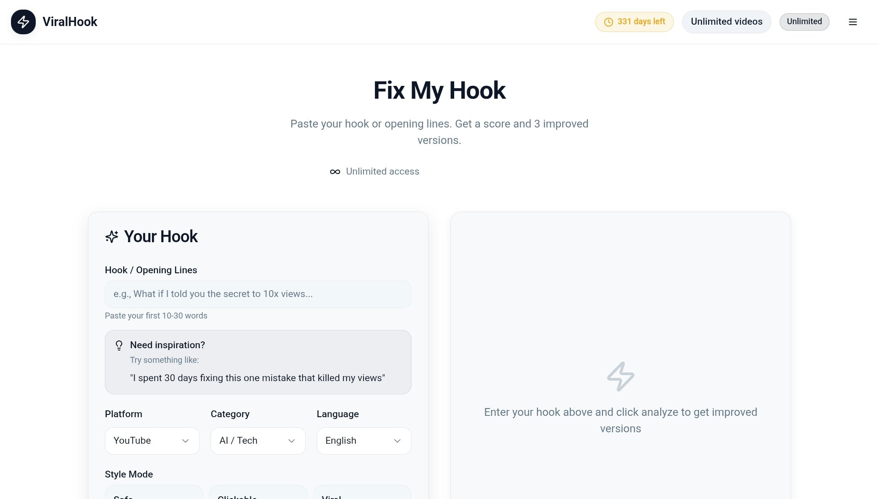Click the large lightning placeholder in results panel
Image resolution: width=879 pixels, height=499 pixels.
click(621, 377)
